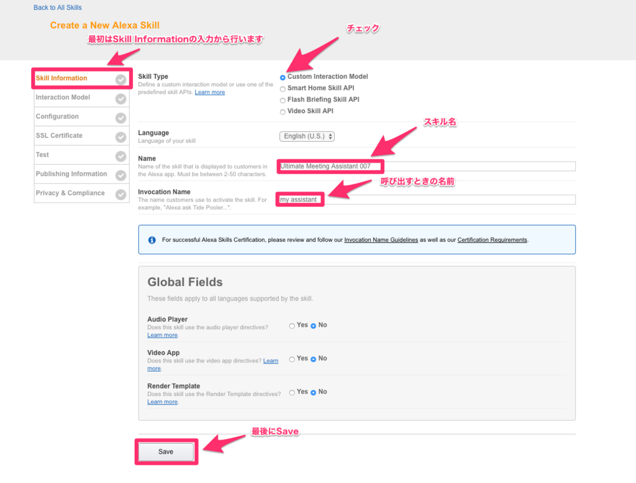
Task: Click the Invocation Name input field
Action: click(x=427, y=200)
